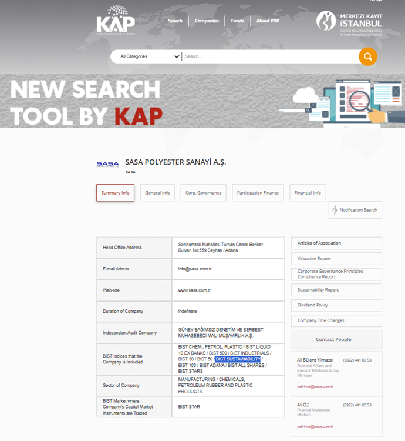Click Ali ÖZ's email address link
This screenshot has height=441, width=405.
315,427
